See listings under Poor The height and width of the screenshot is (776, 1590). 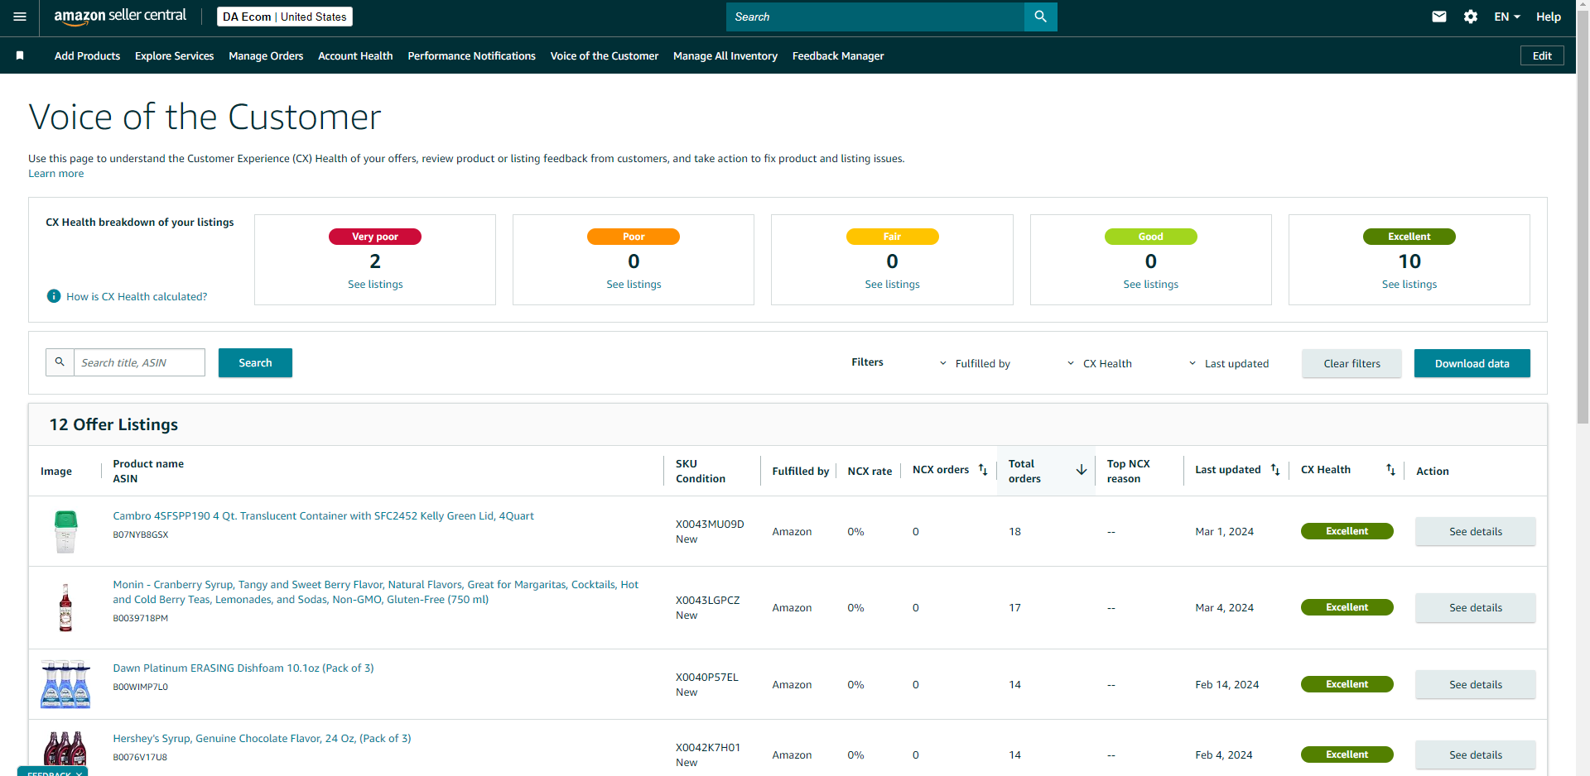pos(634,284)
